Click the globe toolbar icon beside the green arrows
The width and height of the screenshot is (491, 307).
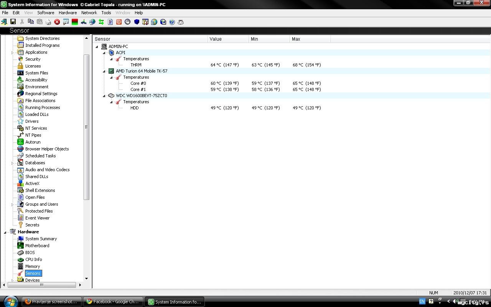(x=92, y=22)
